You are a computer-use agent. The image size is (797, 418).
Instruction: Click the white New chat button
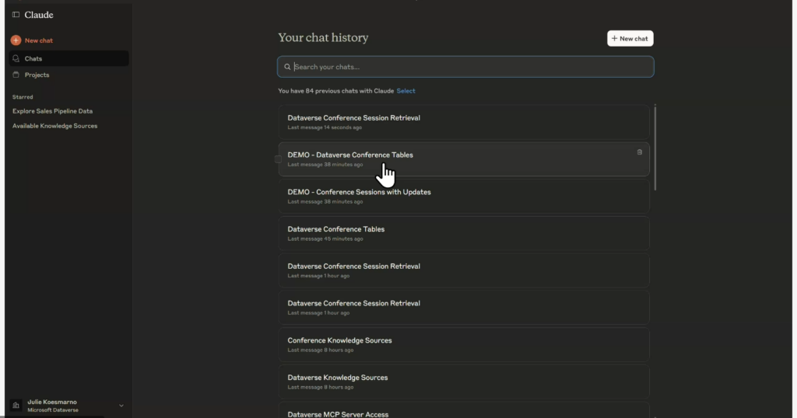point(630,39)
